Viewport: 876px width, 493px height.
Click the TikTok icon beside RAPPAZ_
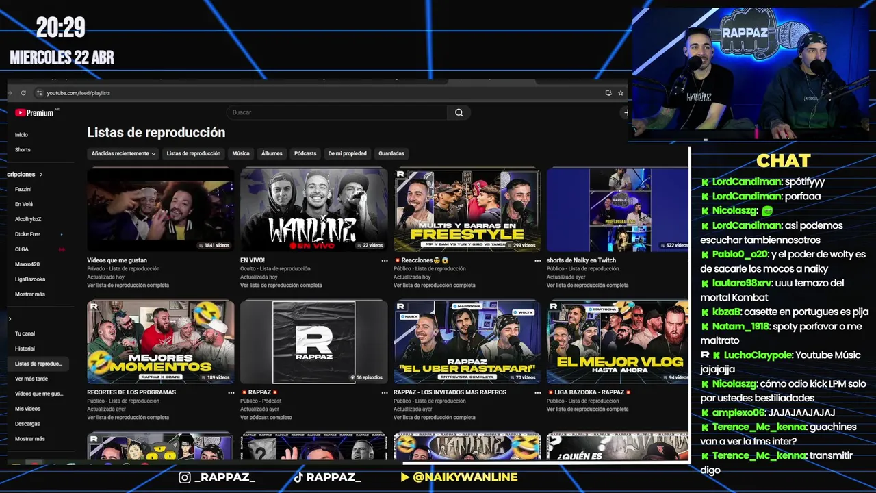[298, 477]
